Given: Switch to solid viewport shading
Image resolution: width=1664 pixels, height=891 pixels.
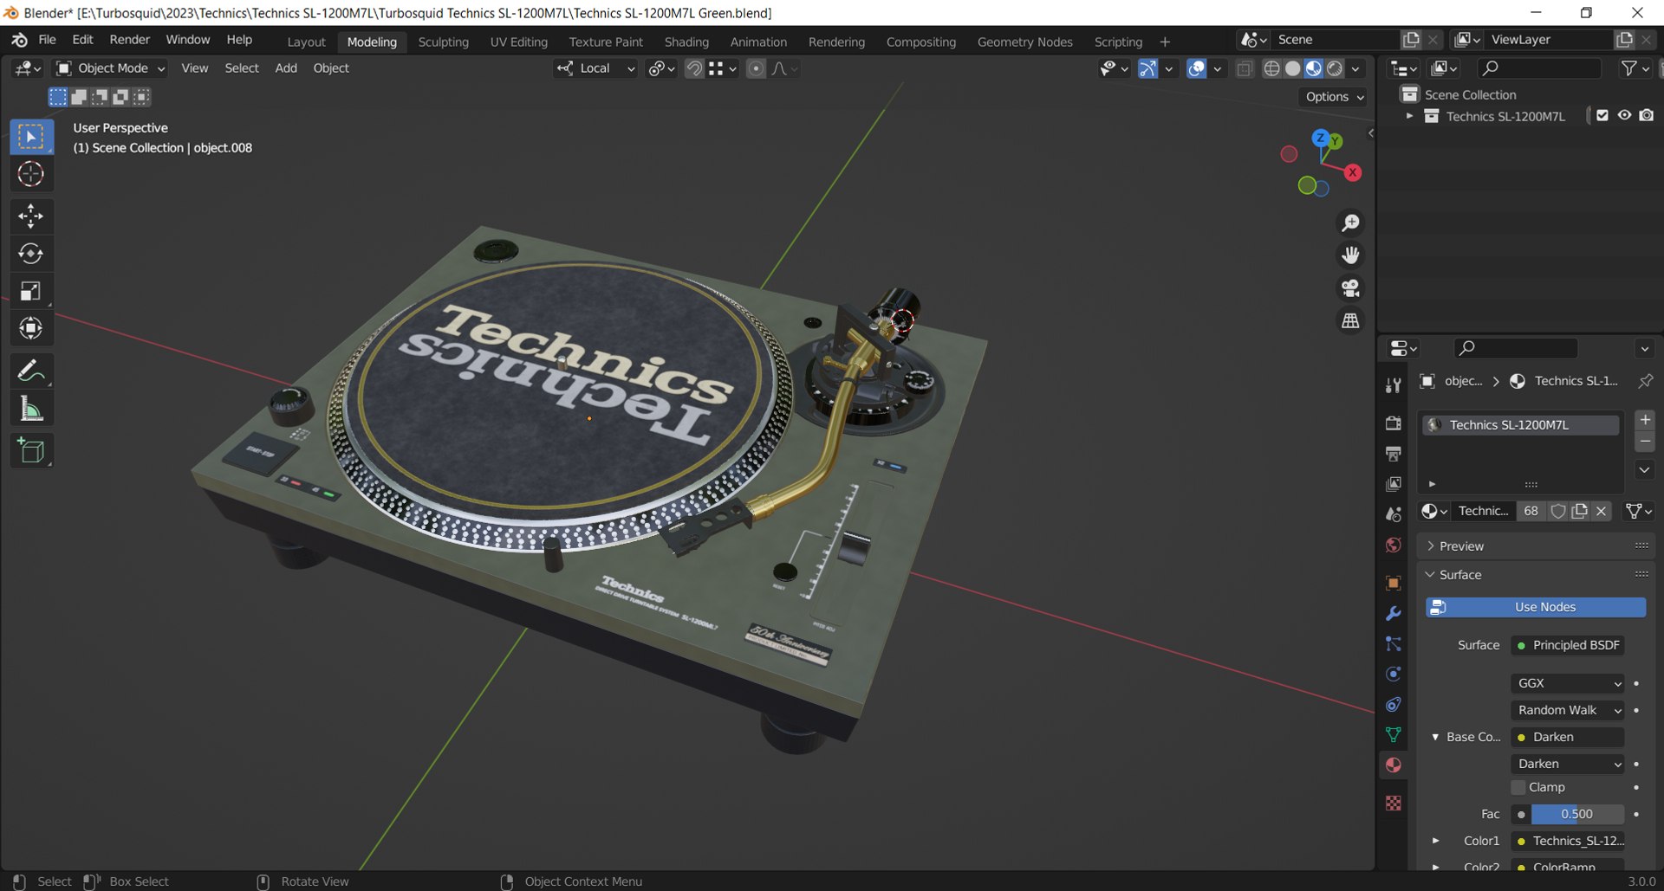Looking at the screenshot, I should click(x=1292, y=68).
